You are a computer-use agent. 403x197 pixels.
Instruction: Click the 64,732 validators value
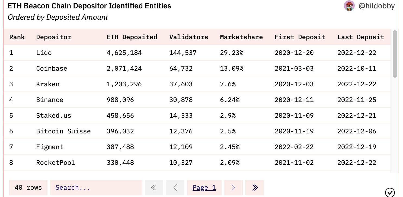pos(181,68)
